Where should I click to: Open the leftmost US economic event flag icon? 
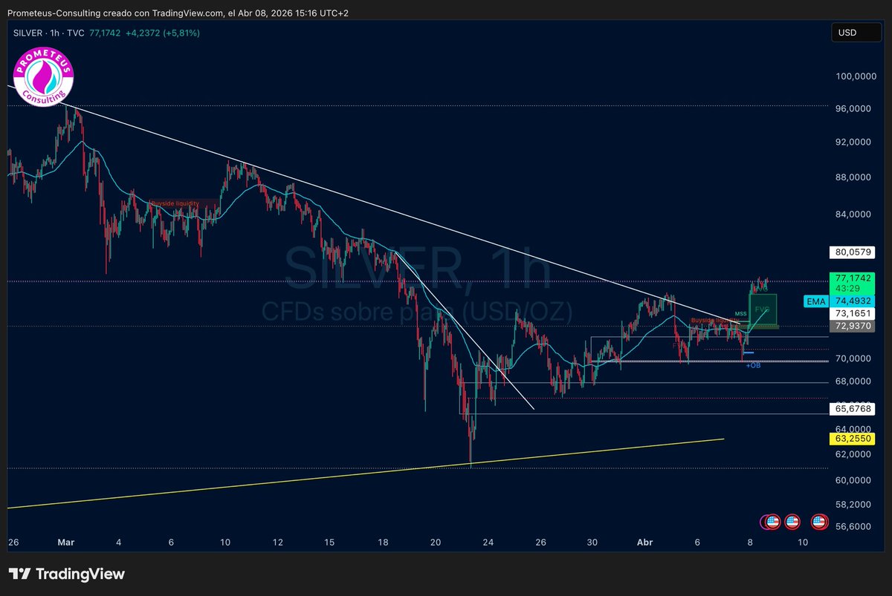[772, 522]
